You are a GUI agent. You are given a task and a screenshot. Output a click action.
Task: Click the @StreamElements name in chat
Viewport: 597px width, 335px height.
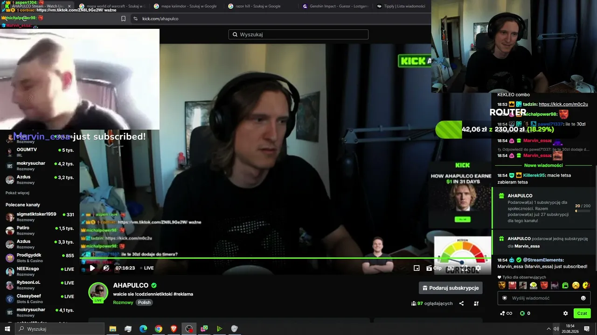click(x=543, y=260)
